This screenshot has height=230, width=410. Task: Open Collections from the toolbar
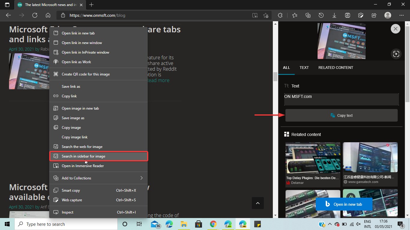[308, 15]
